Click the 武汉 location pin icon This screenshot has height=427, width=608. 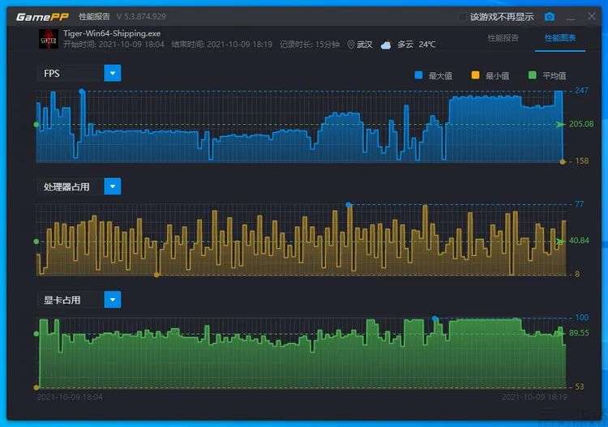tap(351, 45)
